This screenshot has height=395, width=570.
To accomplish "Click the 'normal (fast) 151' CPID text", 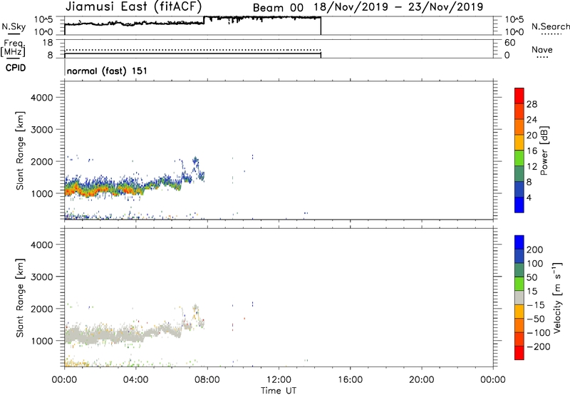I will [107, 71].
